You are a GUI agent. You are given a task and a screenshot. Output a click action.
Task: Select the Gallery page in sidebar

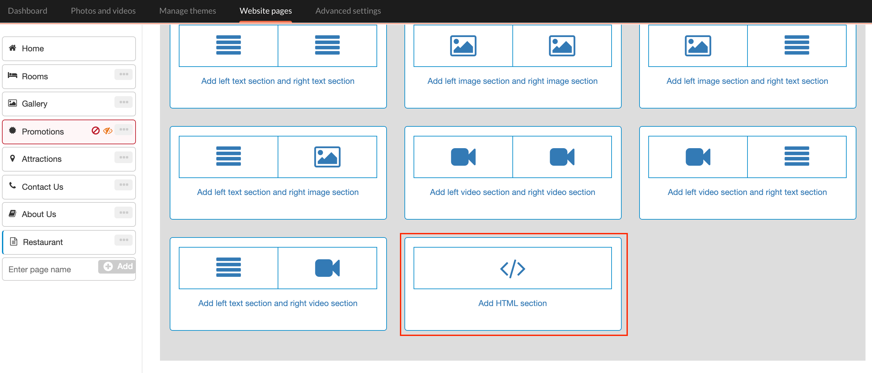pyautogui.click(x=69, y=104)
